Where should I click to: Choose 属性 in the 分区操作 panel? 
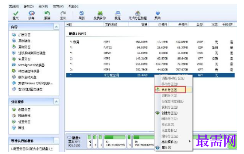click(x=21, y=128)
